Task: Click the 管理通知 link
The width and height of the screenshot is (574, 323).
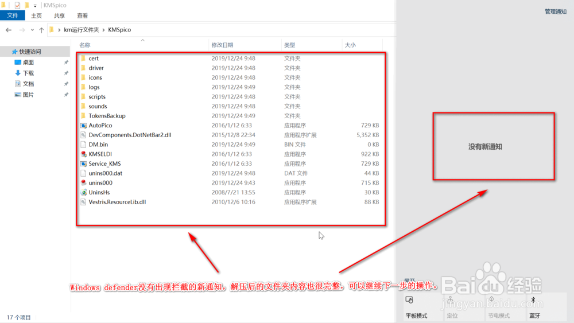Action: click(555, 11)
